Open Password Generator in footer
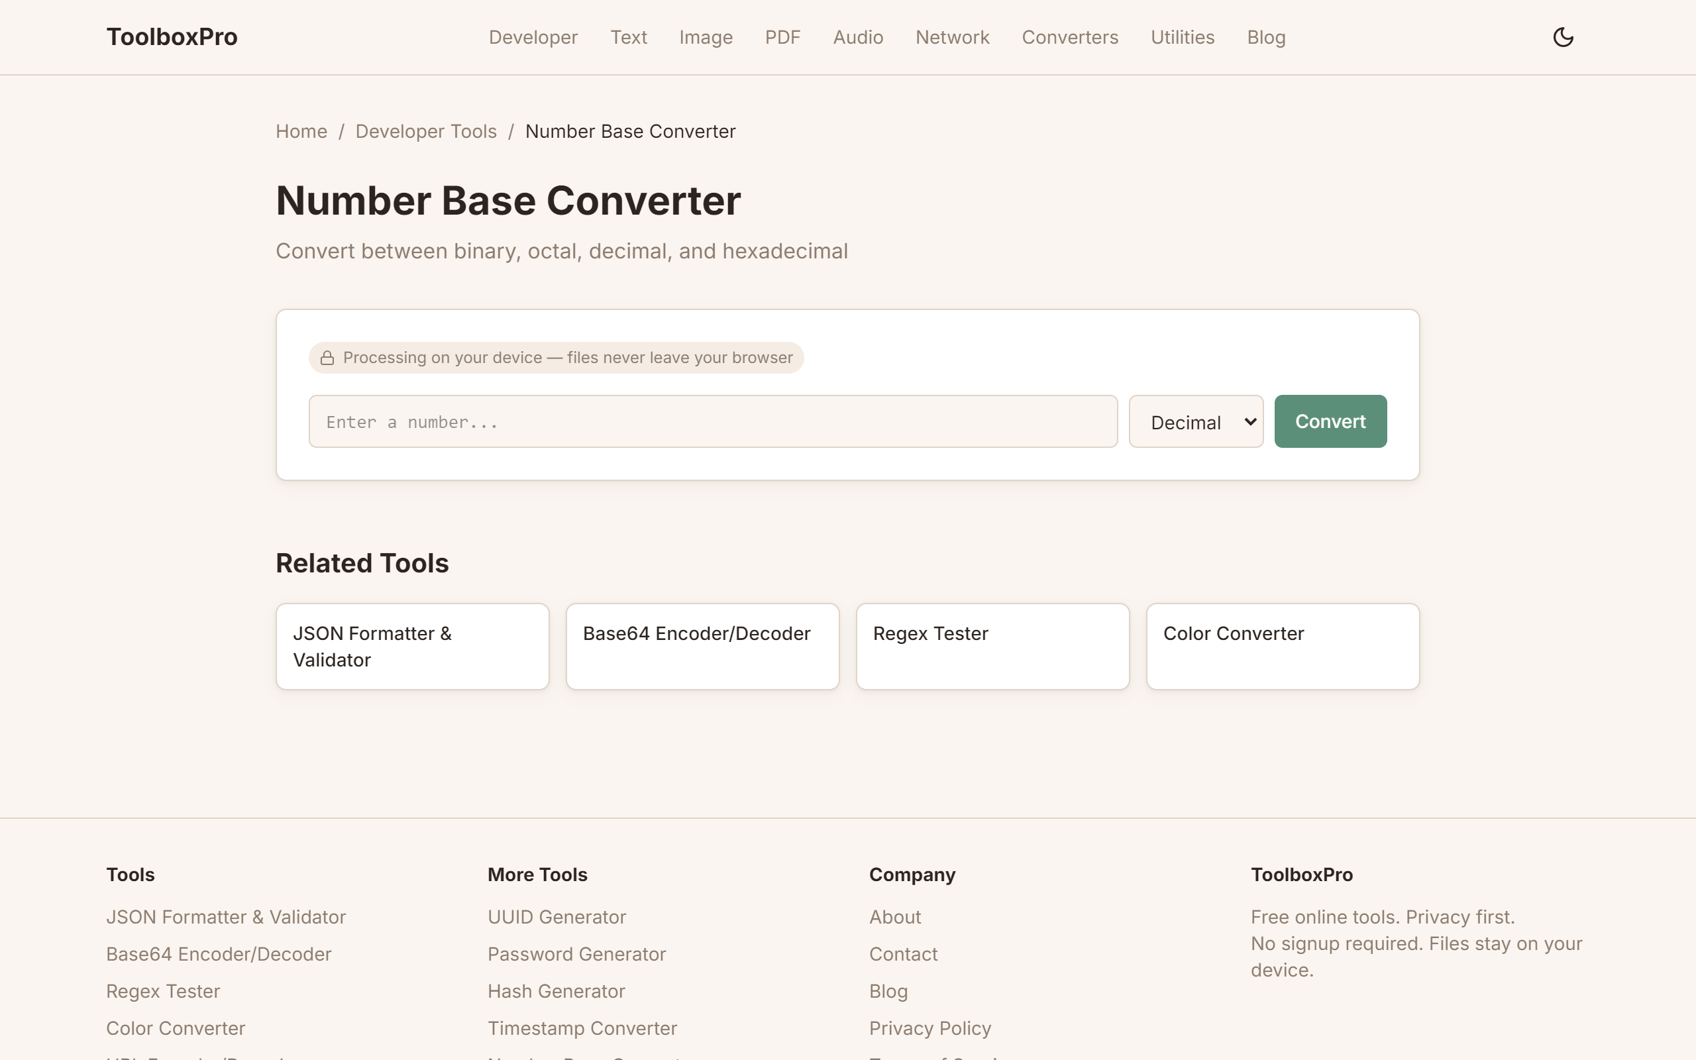1696x1060 pixels. (576, 954)
